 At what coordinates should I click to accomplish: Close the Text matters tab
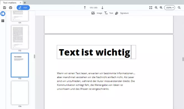pyautogui.click(x=21, y=3)
